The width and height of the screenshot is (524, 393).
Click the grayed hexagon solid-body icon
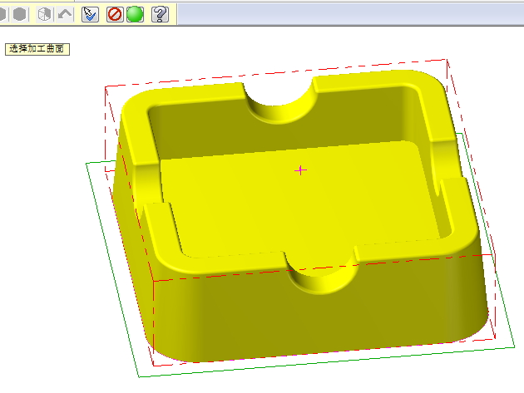click(x=20, y=15)
